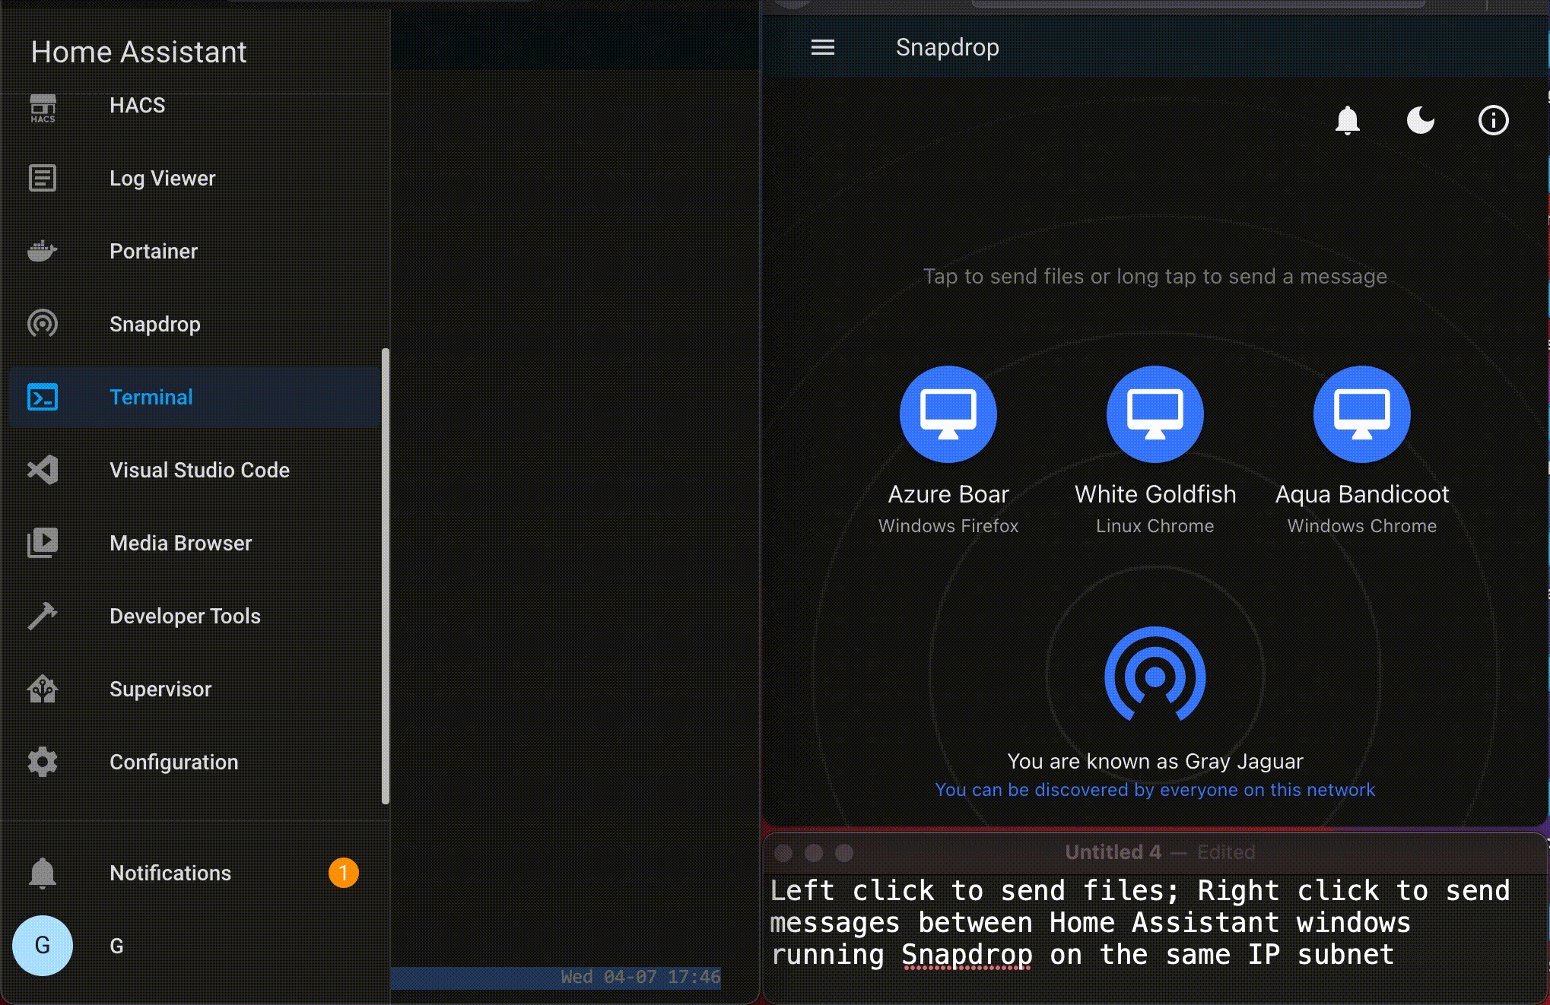Viewport: 1550px width, 1005px height.
Task: Open HACS from the sidebar
Action: [137, 106]
